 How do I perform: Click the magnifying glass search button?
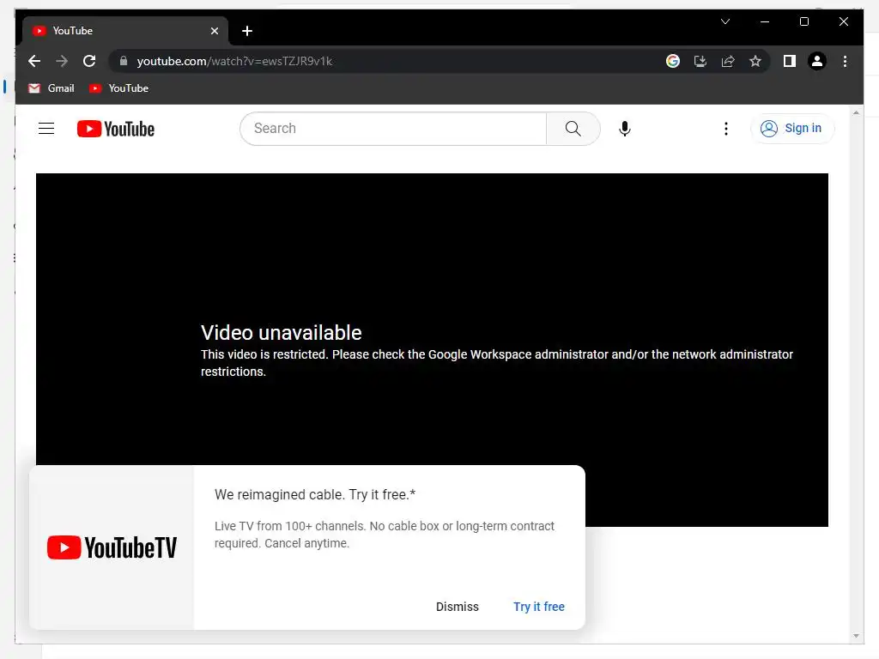coord(573,129)
